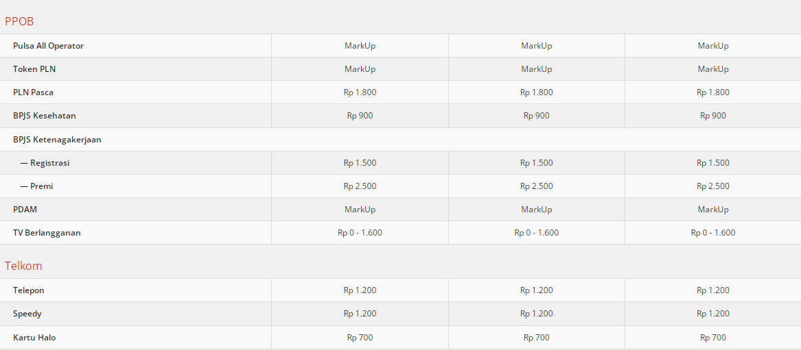Click the leftmost MarkUp value for Token PLN

click(360, 69)
